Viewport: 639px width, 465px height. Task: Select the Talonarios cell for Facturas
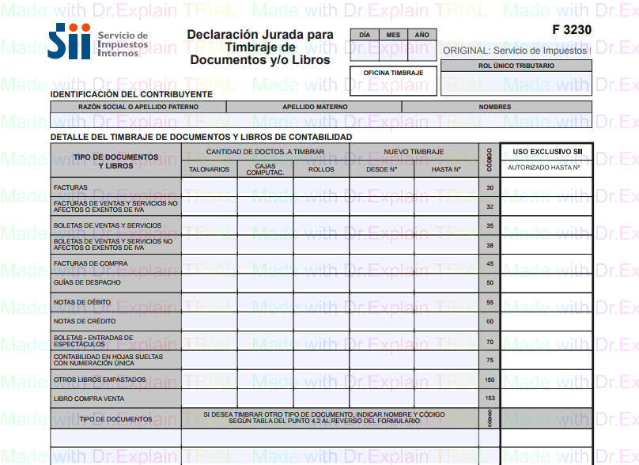[210, 187]
